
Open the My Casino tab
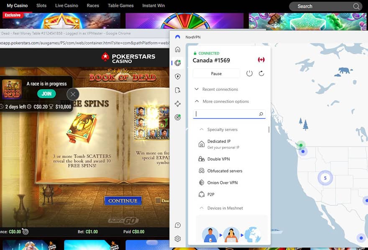pyautogui.click(x=17, y=5)
